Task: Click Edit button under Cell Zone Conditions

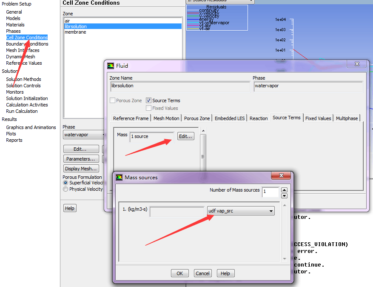Action: [81, 149]
